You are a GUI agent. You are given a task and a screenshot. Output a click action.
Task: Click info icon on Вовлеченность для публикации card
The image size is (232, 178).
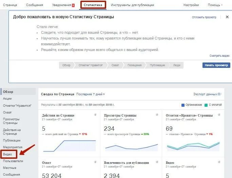(x=157, y=162)
